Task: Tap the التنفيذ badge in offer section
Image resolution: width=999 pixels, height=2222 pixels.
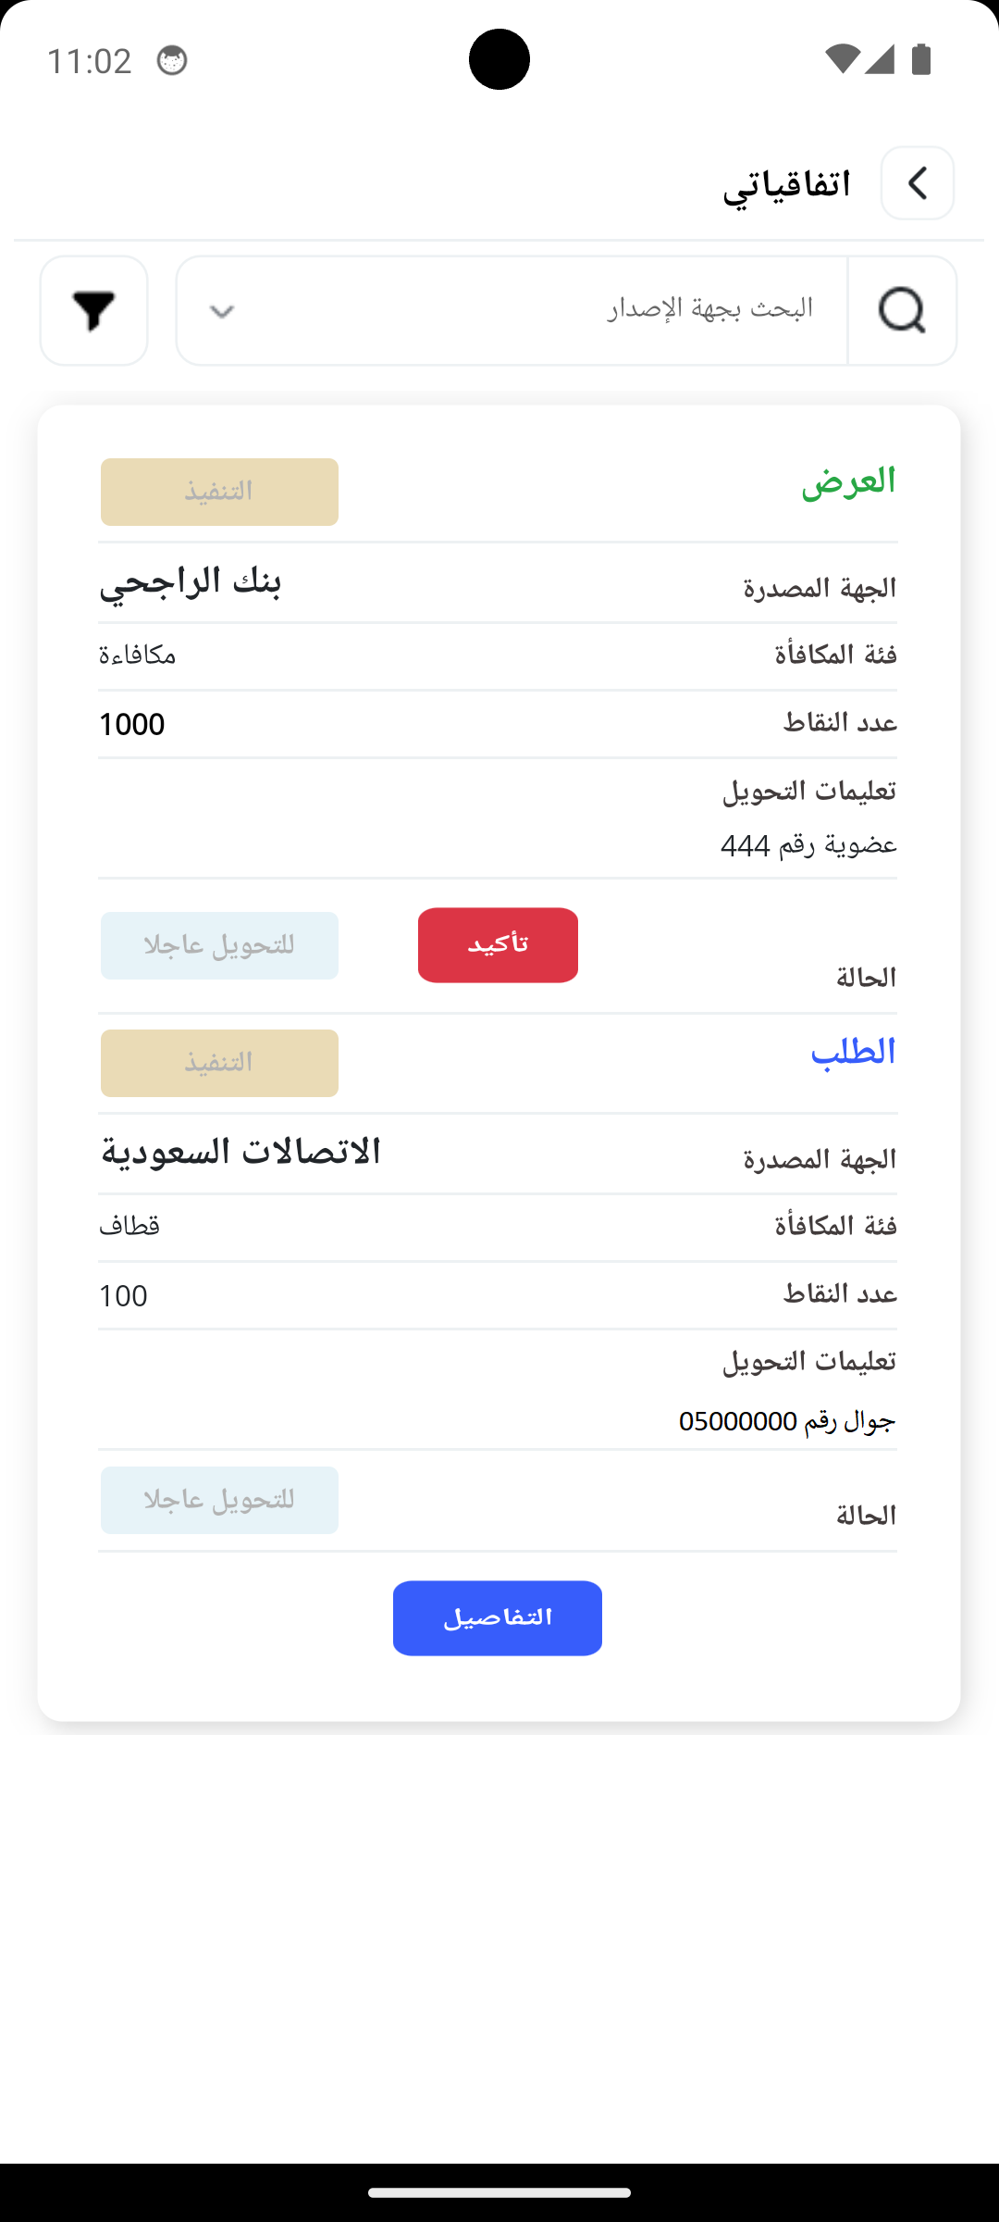Action: pyautogui.click(x=219, y=492)
